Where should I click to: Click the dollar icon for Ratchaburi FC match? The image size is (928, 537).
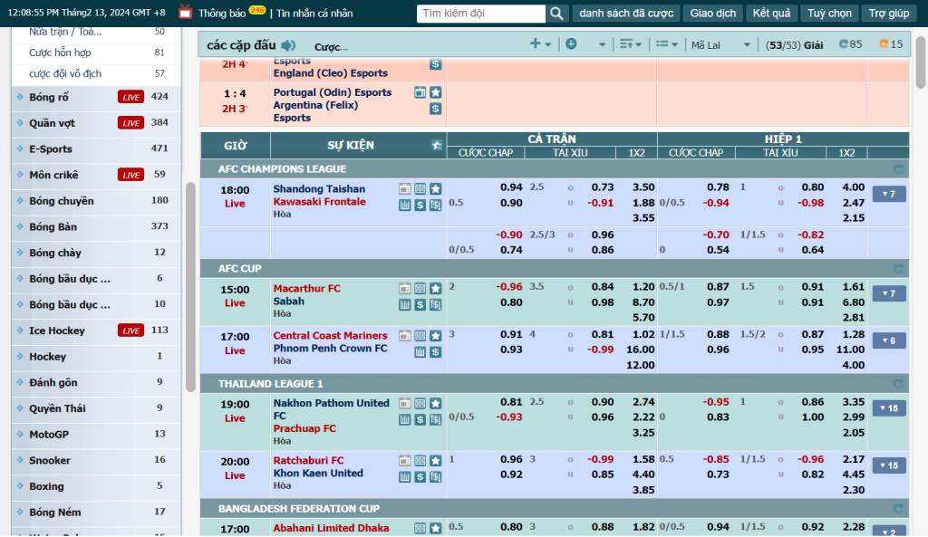tap(420, 476)
